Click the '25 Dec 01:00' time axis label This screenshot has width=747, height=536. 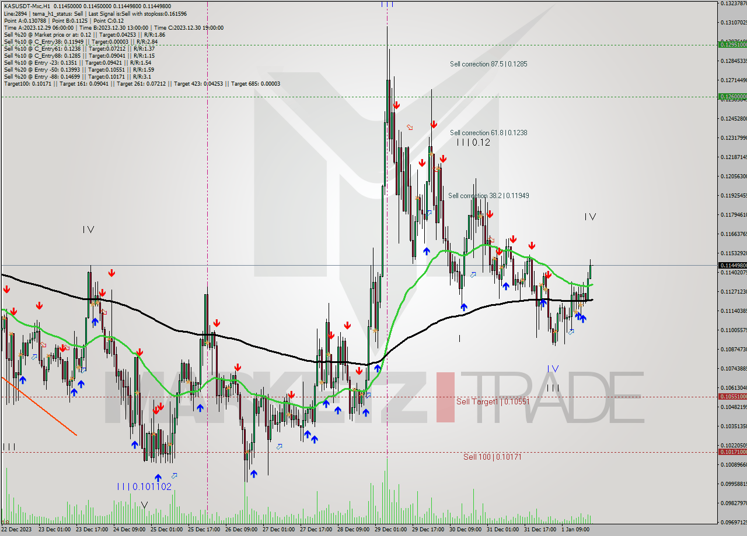click(x=166, y=530)
